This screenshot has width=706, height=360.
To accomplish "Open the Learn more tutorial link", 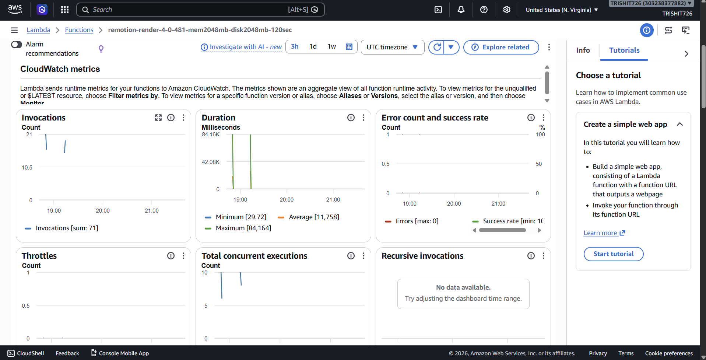I will [604, 233].
